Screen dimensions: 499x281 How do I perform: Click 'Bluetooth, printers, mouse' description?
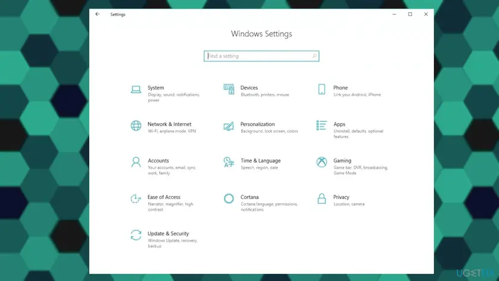tap(265, 95)
